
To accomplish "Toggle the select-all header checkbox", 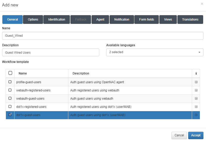I will click(10, 73).
